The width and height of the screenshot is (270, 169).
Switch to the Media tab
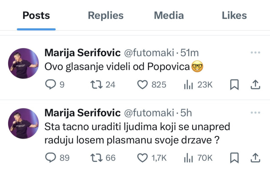(169, 16)
